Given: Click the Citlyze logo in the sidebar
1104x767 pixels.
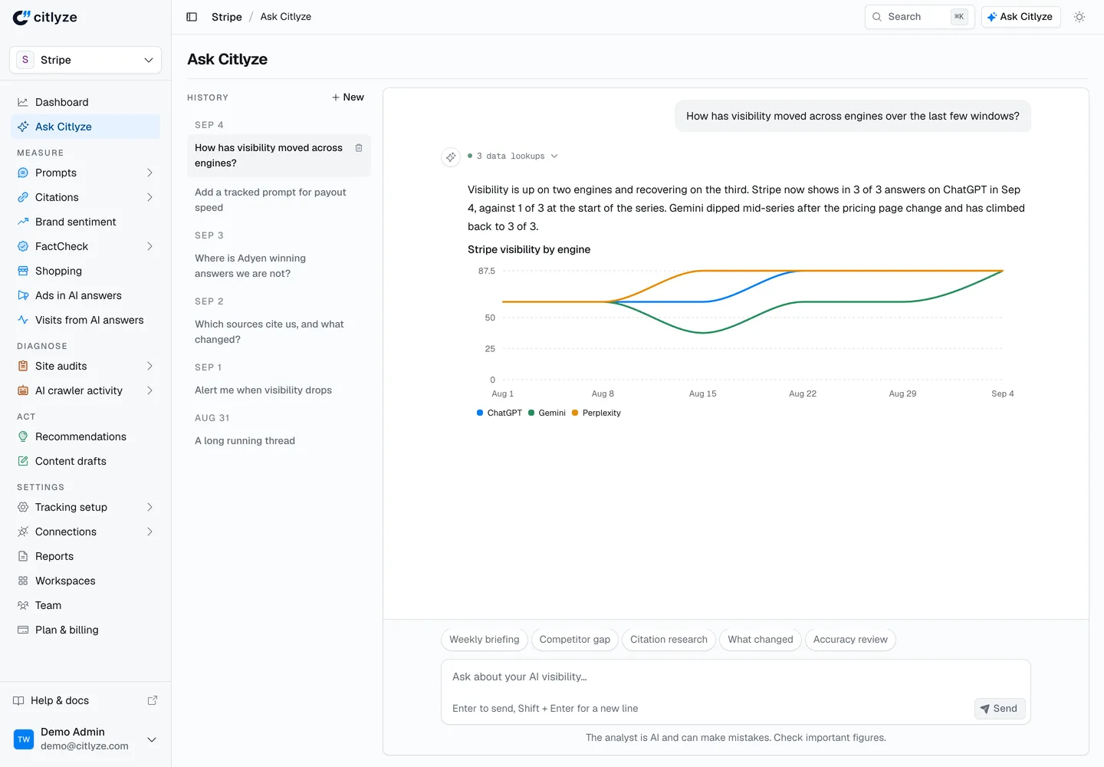Looking at the screenshot, I should [x=45, y=18].
